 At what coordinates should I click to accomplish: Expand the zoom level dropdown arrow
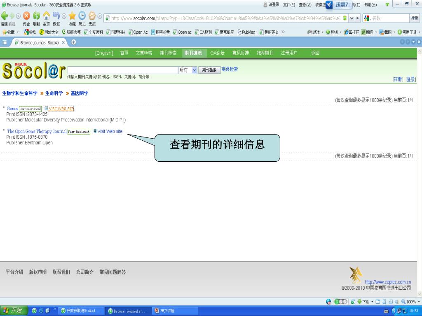pos(419,302)
